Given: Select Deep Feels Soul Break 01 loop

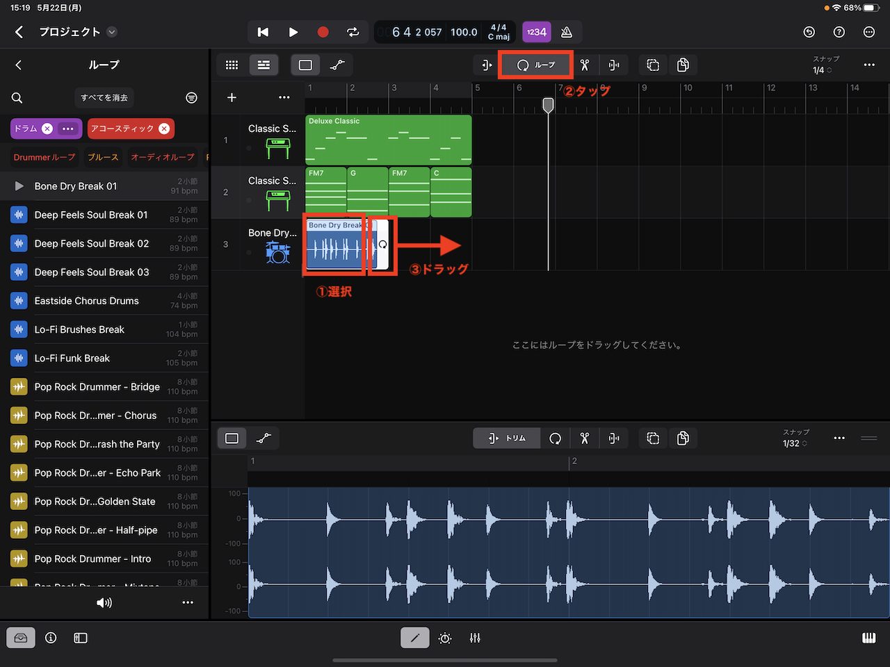Looking at the screenshot, I should [104, 215].
